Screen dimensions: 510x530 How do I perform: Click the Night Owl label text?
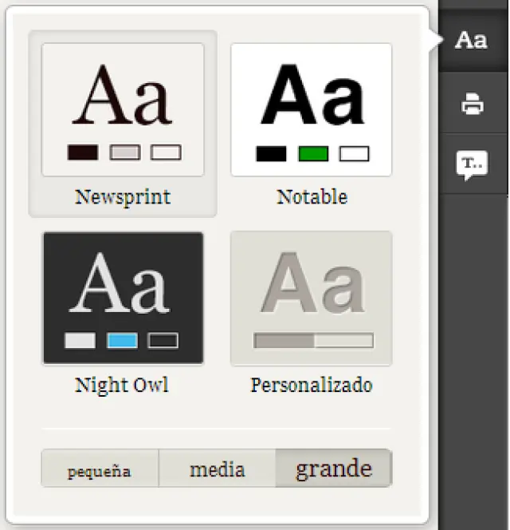pyautogui.click(x=122, y=385)
